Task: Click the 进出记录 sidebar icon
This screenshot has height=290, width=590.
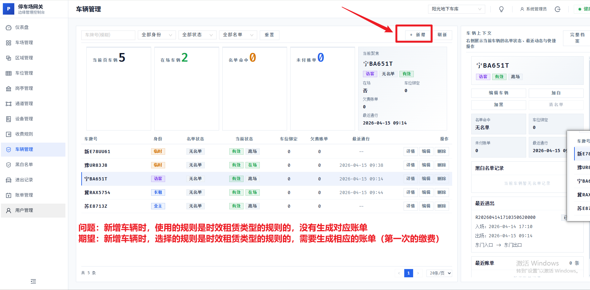Action: [9, 180]
